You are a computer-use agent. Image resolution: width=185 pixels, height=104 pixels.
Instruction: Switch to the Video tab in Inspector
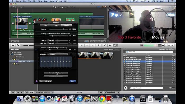pos(56,25)
